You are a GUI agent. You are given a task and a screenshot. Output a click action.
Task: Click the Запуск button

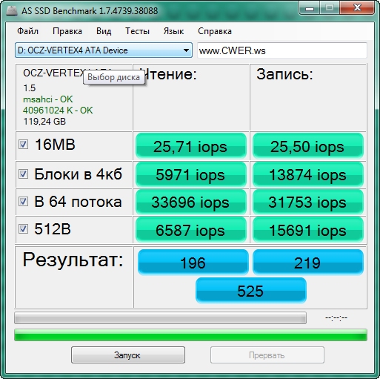128,355
